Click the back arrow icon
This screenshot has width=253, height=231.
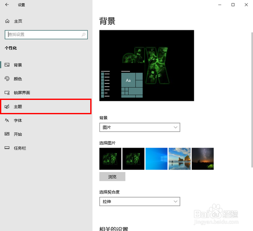tap(7, 5)
